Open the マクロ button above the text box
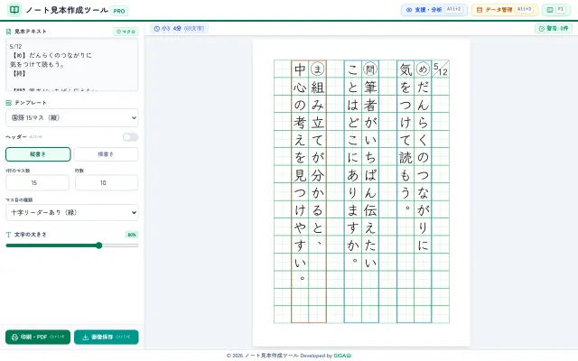Screen dimensions: 578x361 tap(126, 32)
